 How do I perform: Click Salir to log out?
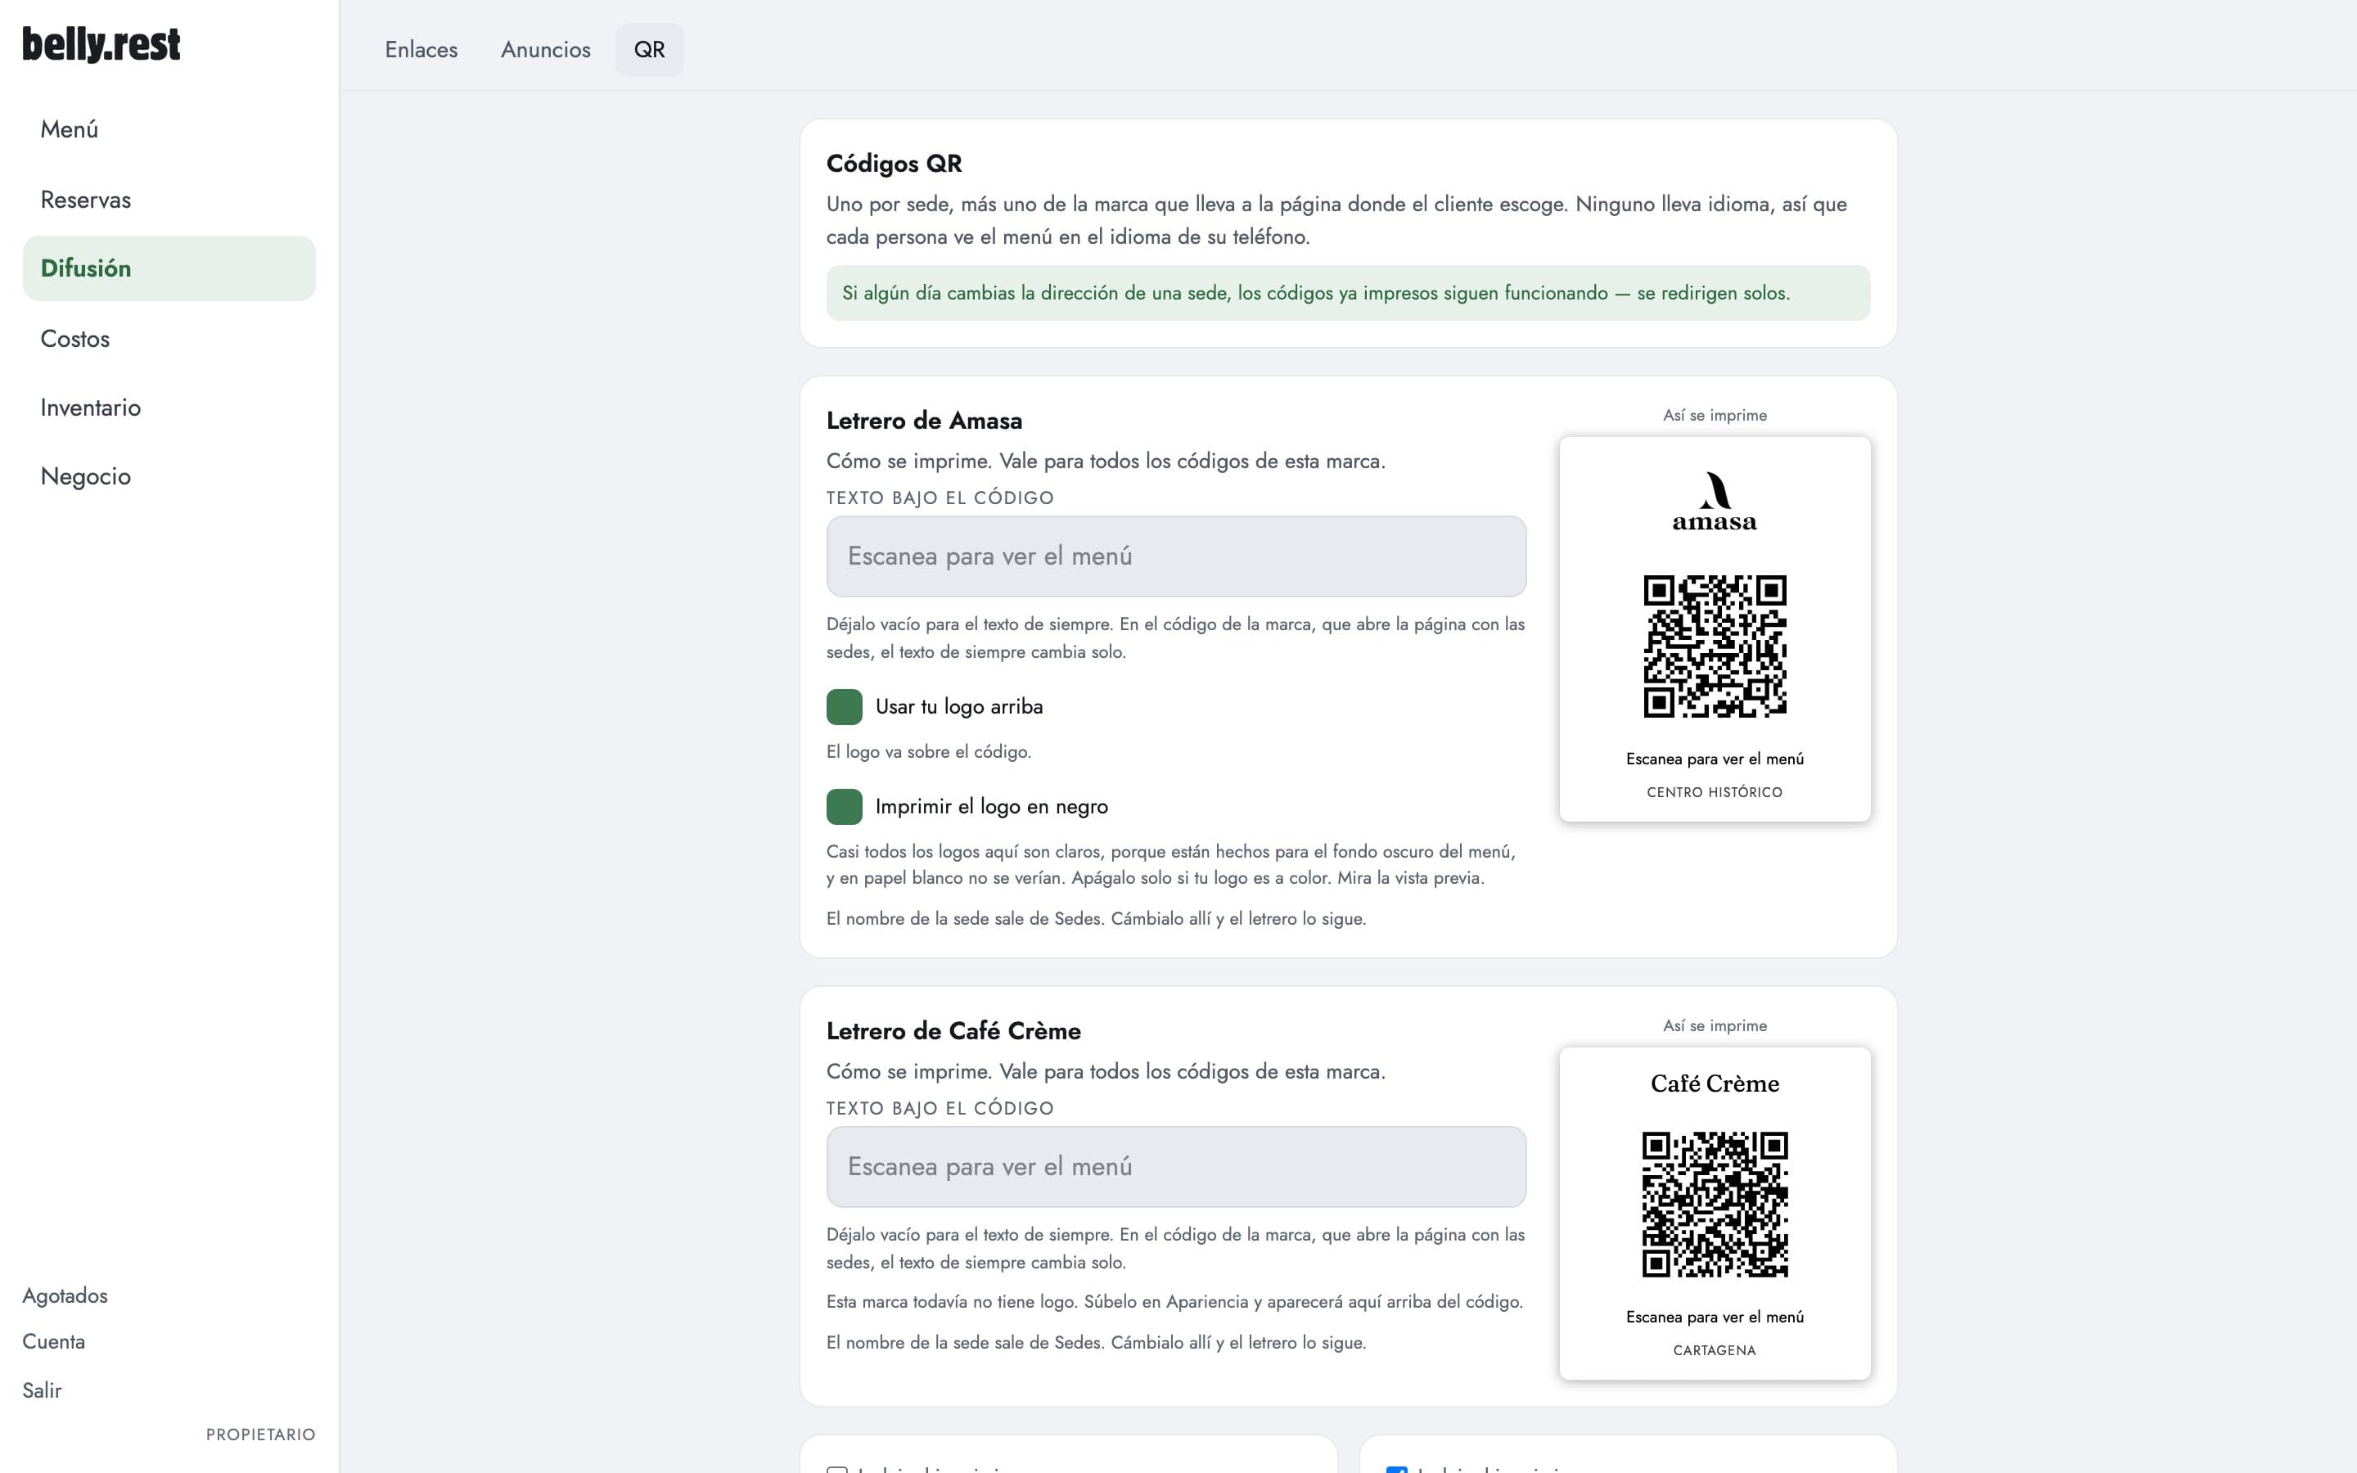point(42,1390)
